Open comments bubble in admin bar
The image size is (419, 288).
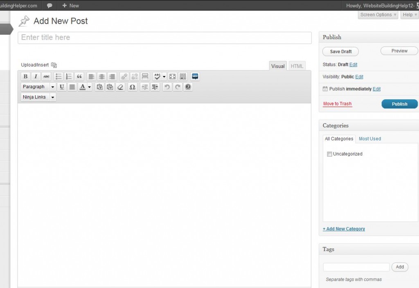(50, 5)
